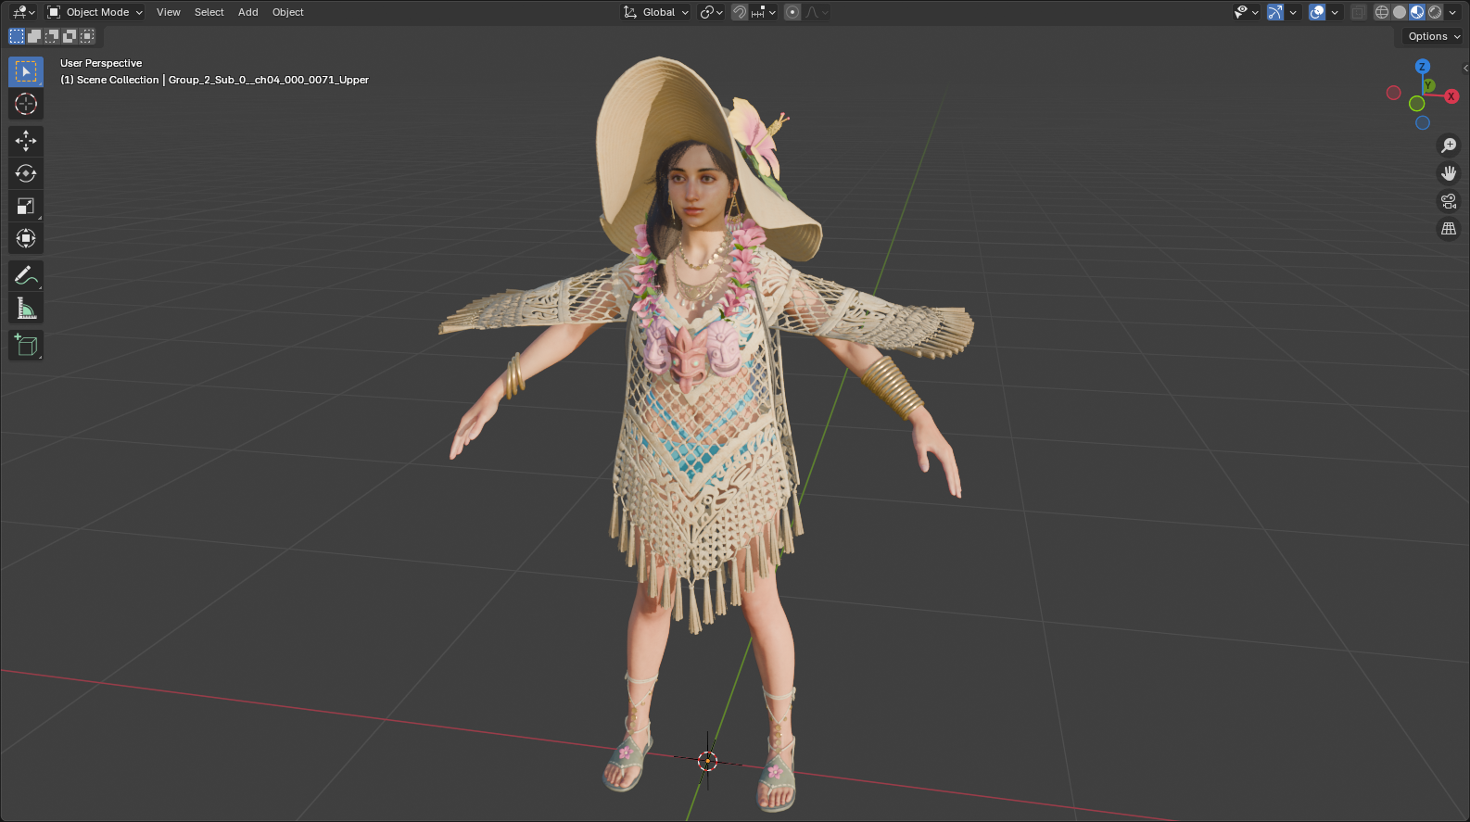This screenshot has height=822, width=1470.
Task: Activate the Rotate tool
Action: pyautogui.click(x=26, y=173)
